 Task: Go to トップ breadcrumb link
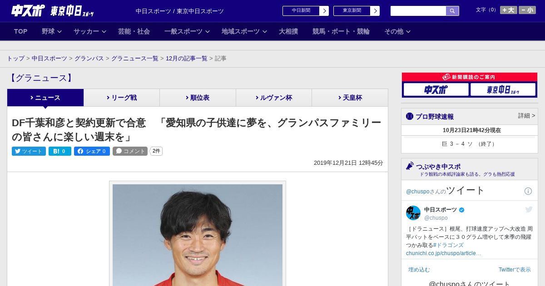coord(16,59)
